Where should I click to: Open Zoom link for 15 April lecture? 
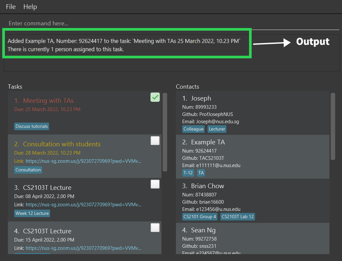[83, 248]
